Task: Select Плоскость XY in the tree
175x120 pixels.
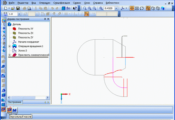Action: click(26, 29)
